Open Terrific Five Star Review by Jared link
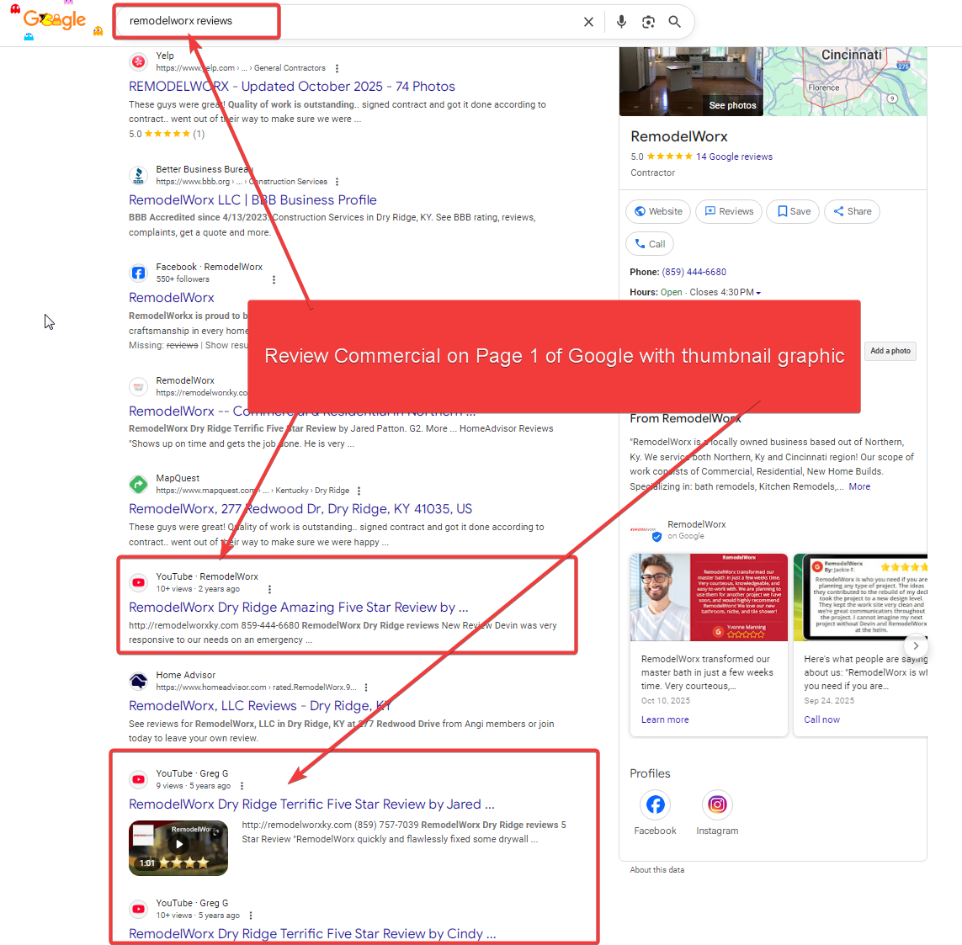Viewport: 962px width, 945px height. (311, 804)
